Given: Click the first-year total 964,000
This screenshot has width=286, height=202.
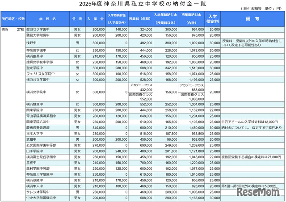Looking at the screenshot, I should point(198,29).
